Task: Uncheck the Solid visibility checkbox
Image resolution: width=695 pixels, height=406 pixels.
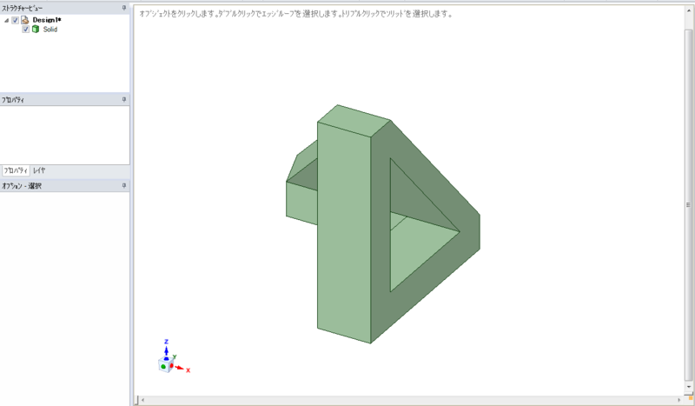Action: coord(26,30)
